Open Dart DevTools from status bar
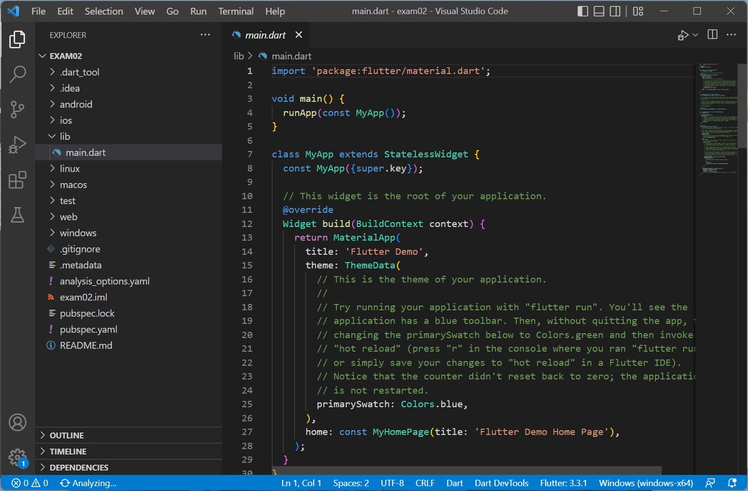Screen dimensions: 748x491 click(502, 483)
